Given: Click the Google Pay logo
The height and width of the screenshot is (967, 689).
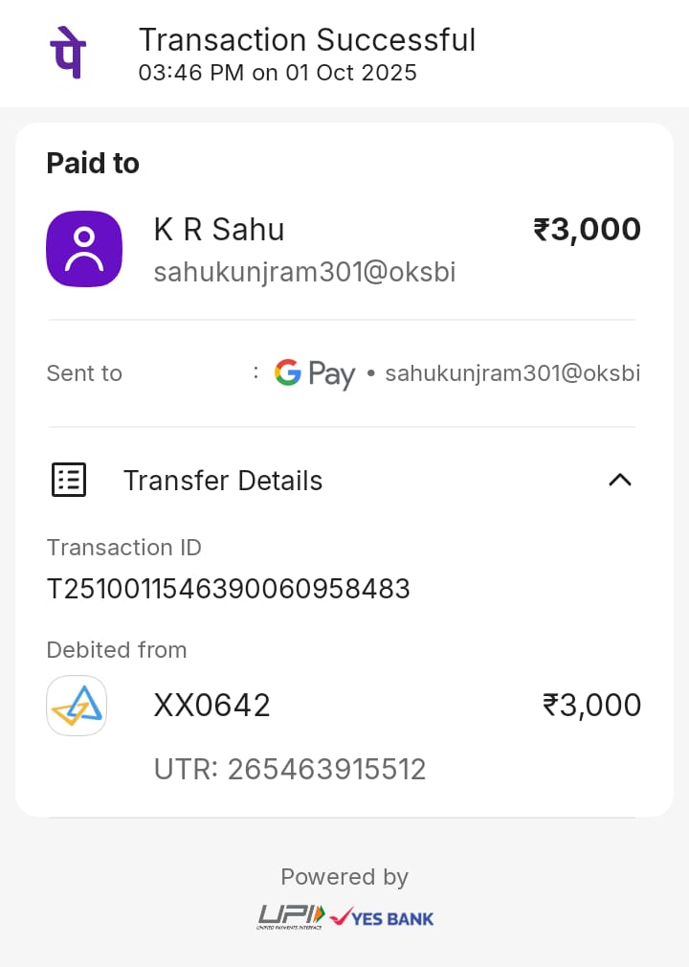Looking at the screenshot, I should tap(315, 373).
